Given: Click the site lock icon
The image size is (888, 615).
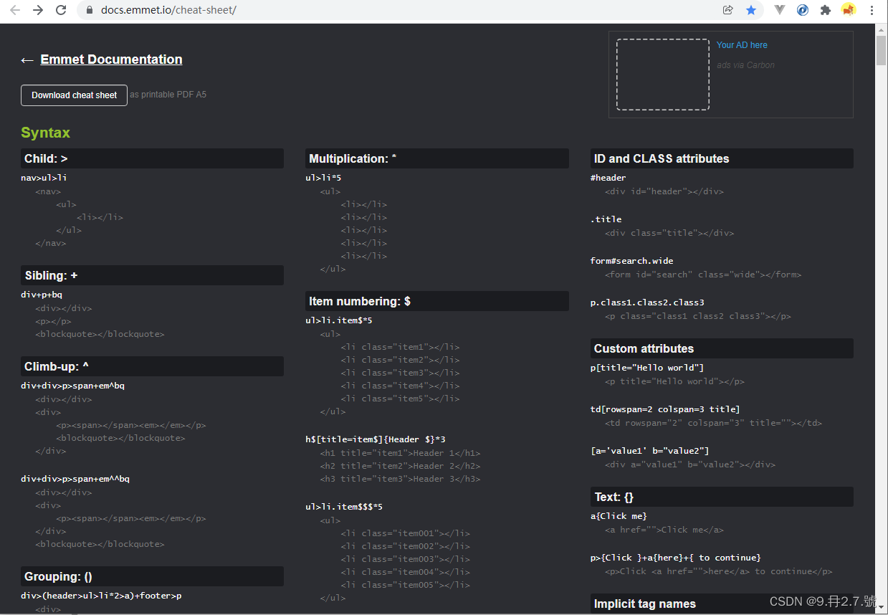Looking at the screenshot, I should tap(90, 10).
